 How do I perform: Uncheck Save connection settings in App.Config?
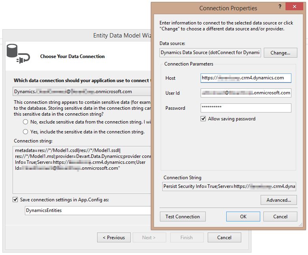15,200
